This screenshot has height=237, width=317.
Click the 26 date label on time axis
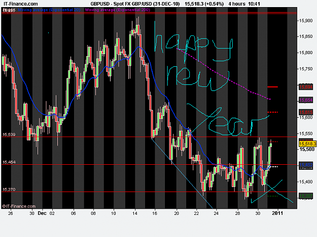(11, 213)
